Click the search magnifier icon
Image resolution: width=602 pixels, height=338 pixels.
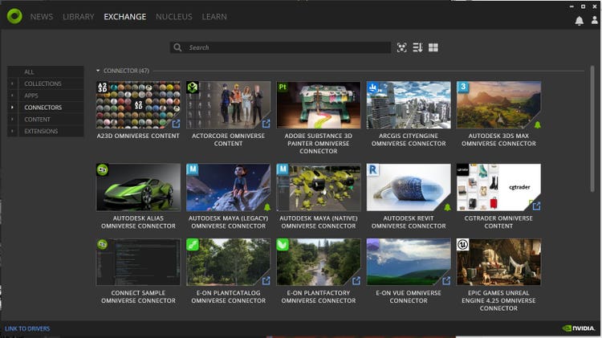(177, 47)
